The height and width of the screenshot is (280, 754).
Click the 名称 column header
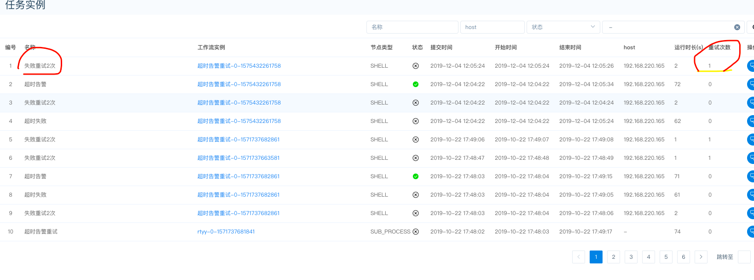(30, 47)
